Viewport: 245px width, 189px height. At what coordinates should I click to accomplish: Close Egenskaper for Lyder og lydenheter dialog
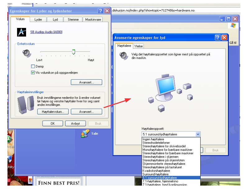(x=107, y=11)
